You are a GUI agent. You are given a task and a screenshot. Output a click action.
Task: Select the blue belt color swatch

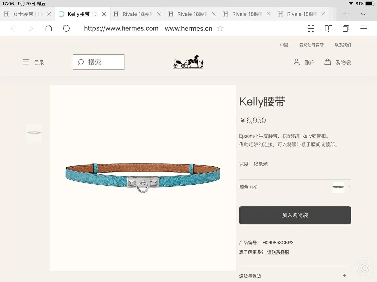[x=338, y=187]
